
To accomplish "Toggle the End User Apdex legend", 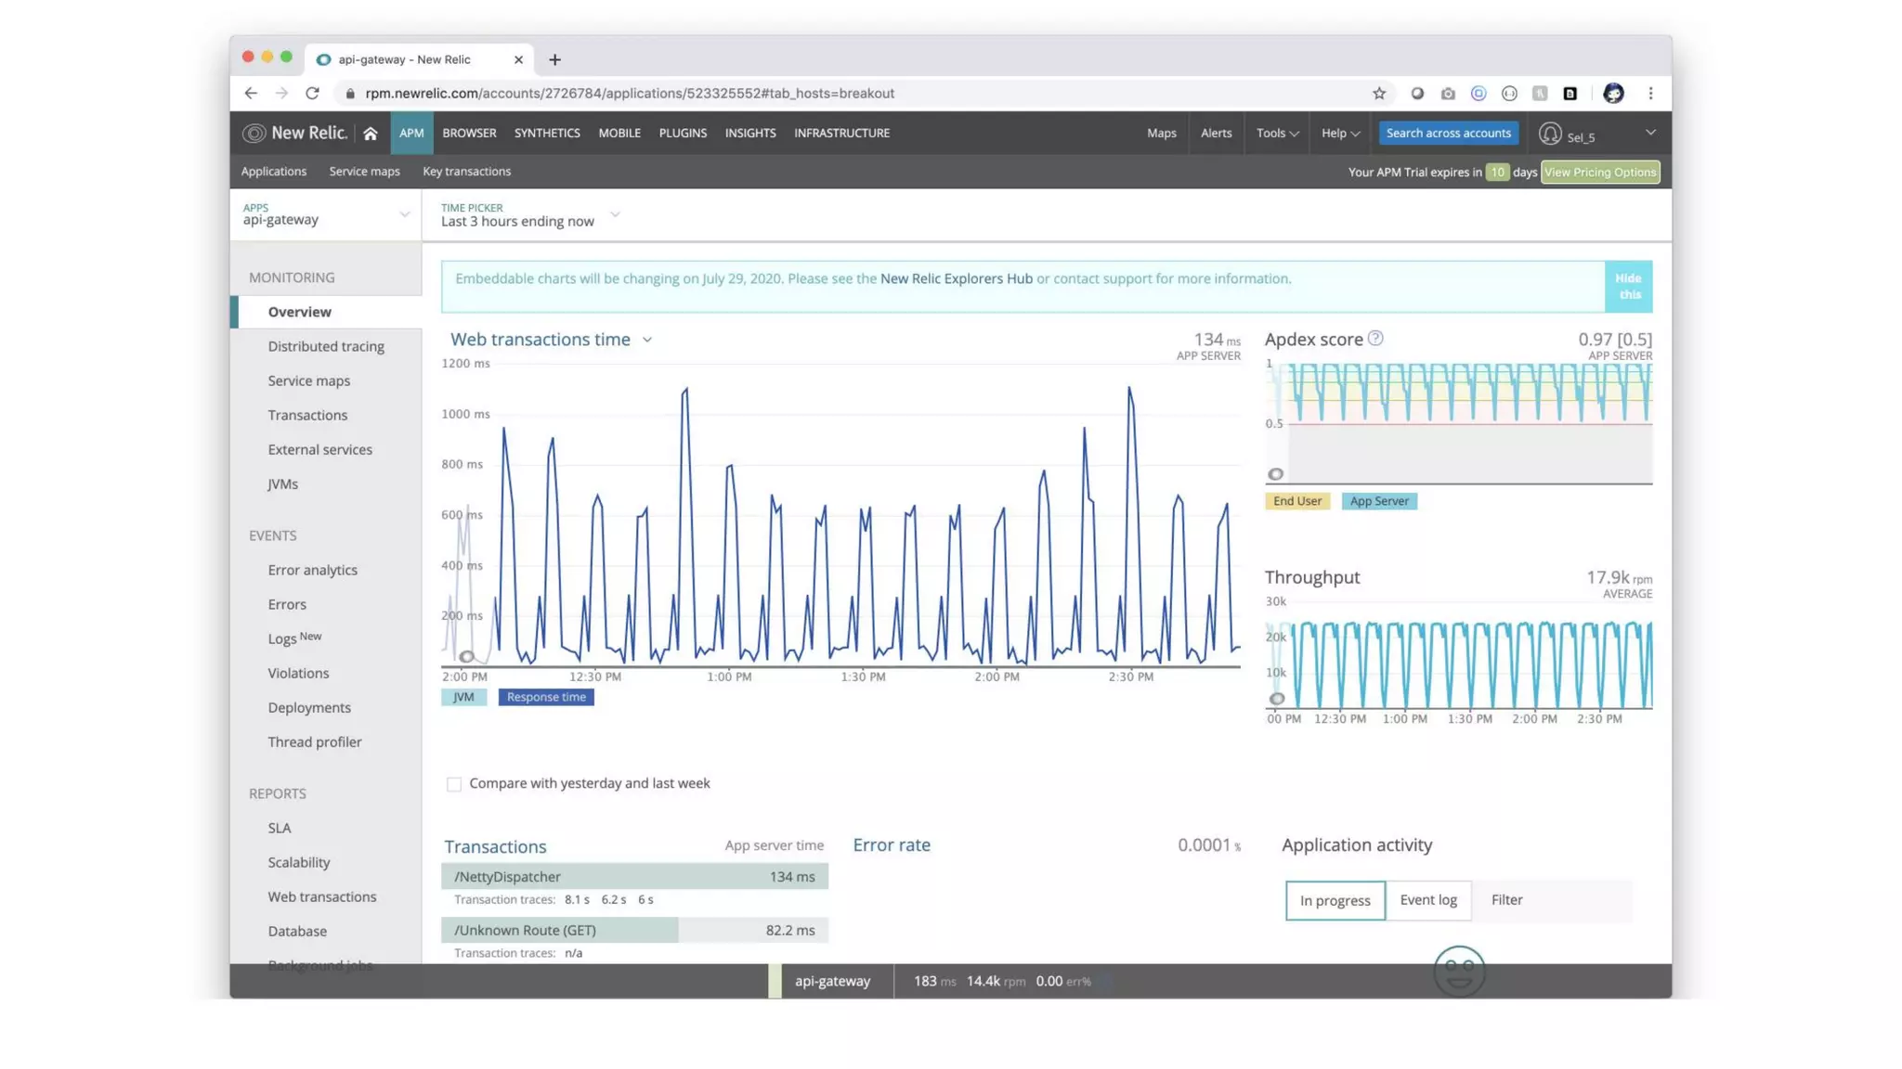I will point(1296,501).
